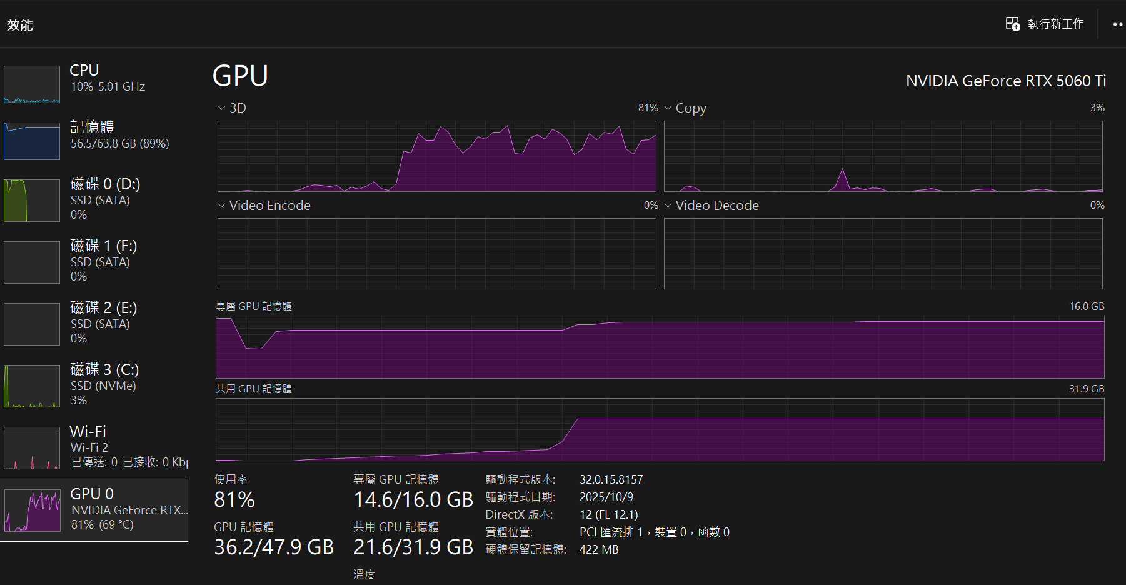The image size is (1126, 585).
Task: Click the 422 MB reserved memory value
Action: point(599,549)
